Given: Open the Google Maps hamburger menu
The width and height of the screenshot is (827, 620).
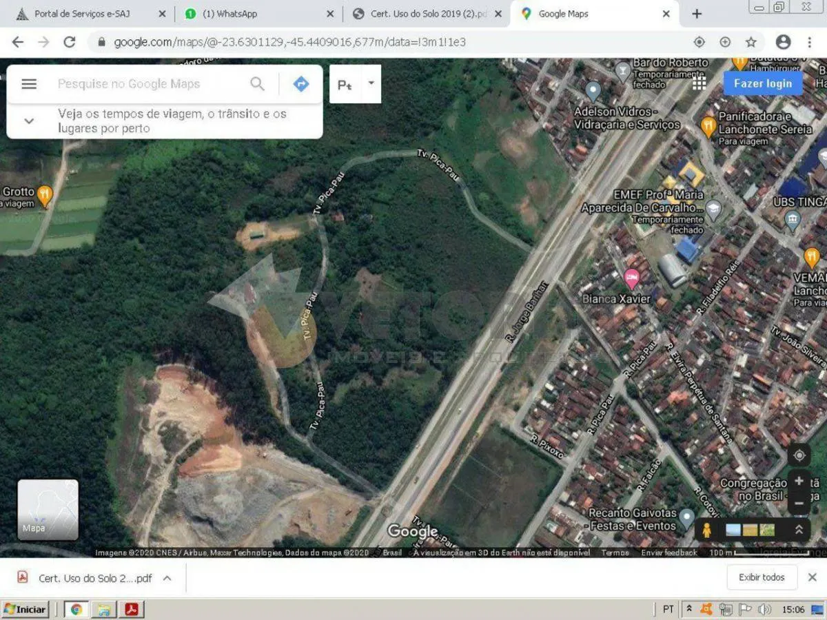Looking at the screenshot, I should point(29,84).
